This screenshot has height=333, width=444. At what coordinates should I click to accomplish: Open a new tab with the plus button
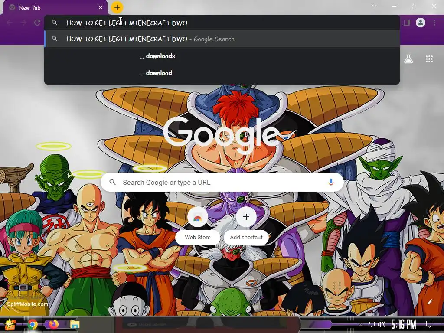tap(117, 7)
